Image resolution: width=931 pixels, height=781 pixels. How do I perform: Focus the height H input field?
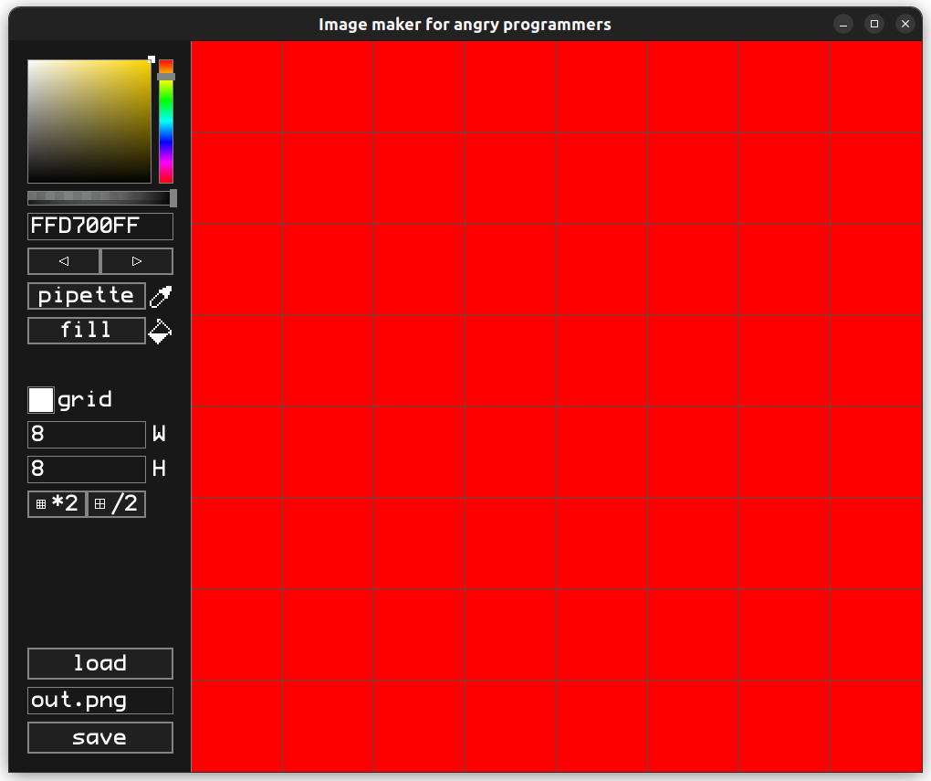point(87,469)
